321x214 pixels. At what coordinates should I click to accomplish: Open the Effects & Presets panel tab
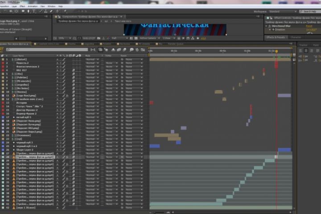click(276, 37)
